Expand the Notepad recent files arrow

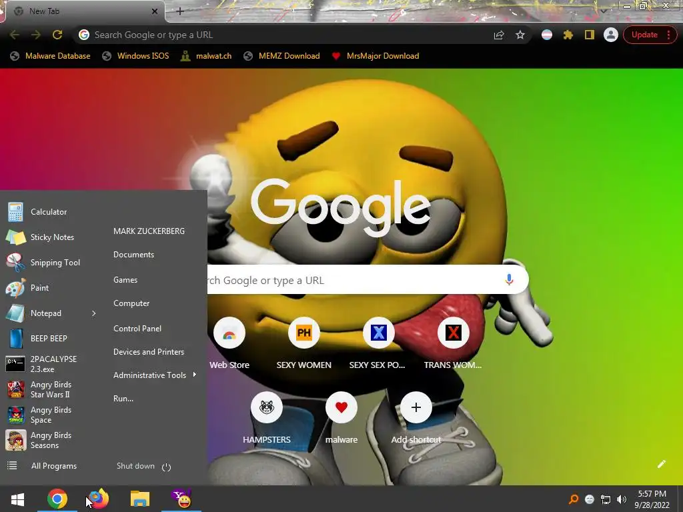(93, 313)
